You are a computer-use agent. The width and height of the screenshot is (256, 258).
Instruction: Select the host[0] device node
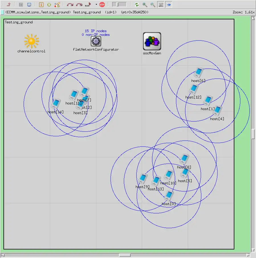pyautogui.click(x=169, y=196)
